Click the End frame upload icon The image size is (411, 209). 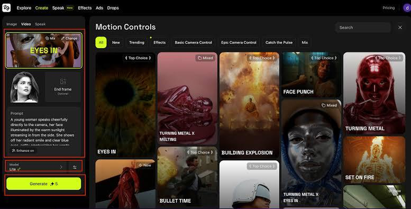(63, 81)
